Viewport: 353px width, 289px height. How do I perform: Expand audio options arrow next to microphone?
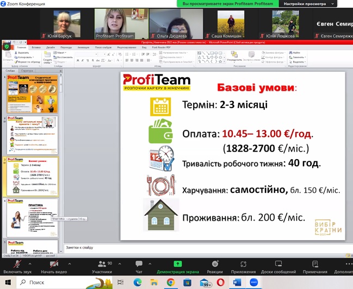(30, 264)
